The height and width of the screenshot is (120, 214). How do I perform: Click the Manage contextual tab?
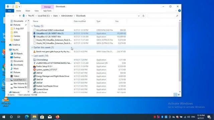[47, 7]
